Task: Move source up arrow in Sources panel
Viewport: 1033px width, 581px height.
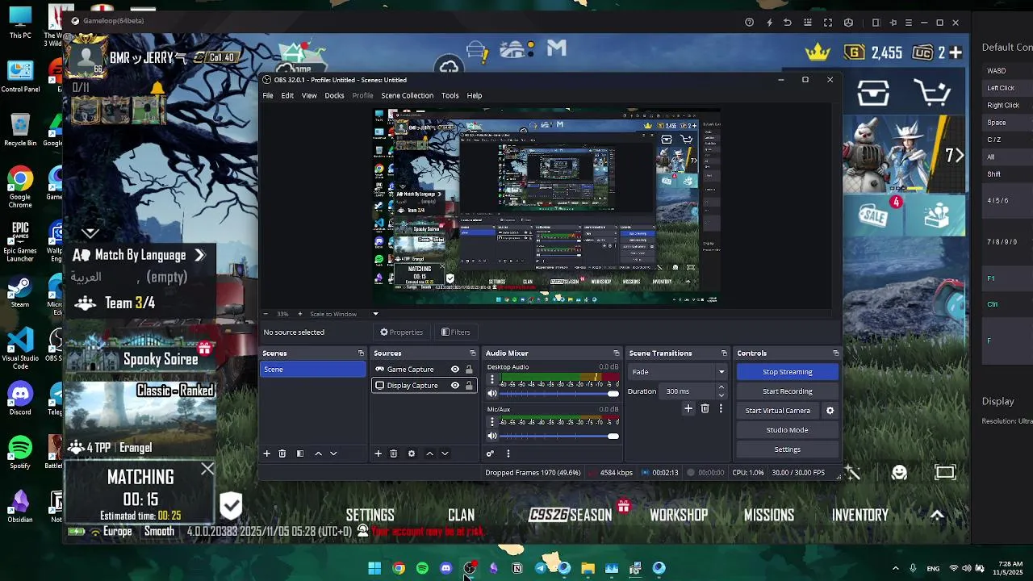Action: pyautogui.click(x=429, y=454)
